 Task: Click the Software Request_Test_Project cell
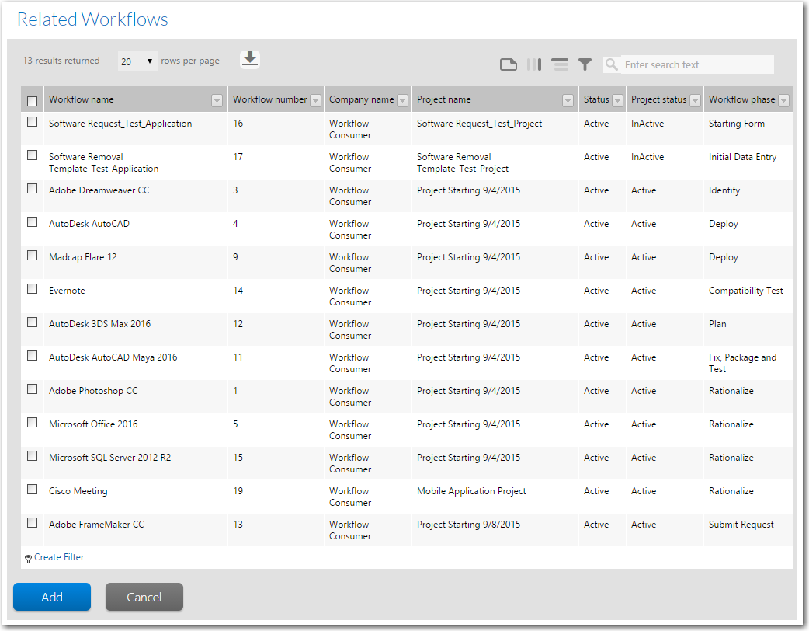pos(479,124)
